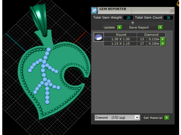
Task: Click the green arrow next to Set Material
Action: 167,118
